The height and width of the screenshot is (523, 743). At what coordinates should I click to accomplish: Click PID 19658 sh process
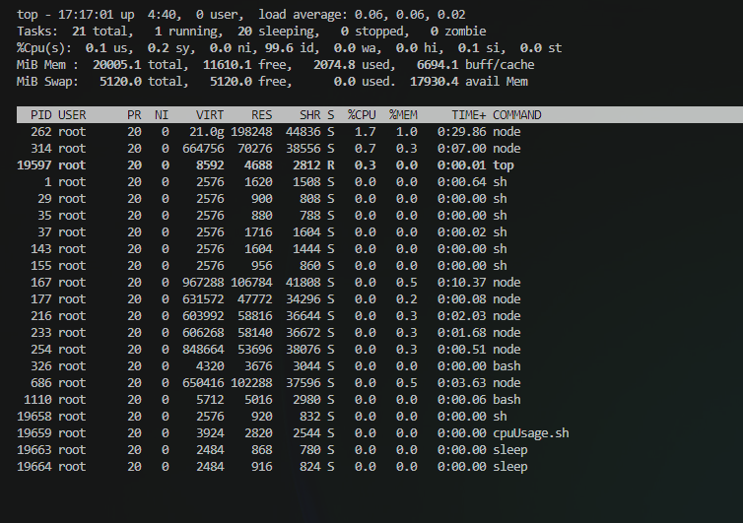[34, 417]
